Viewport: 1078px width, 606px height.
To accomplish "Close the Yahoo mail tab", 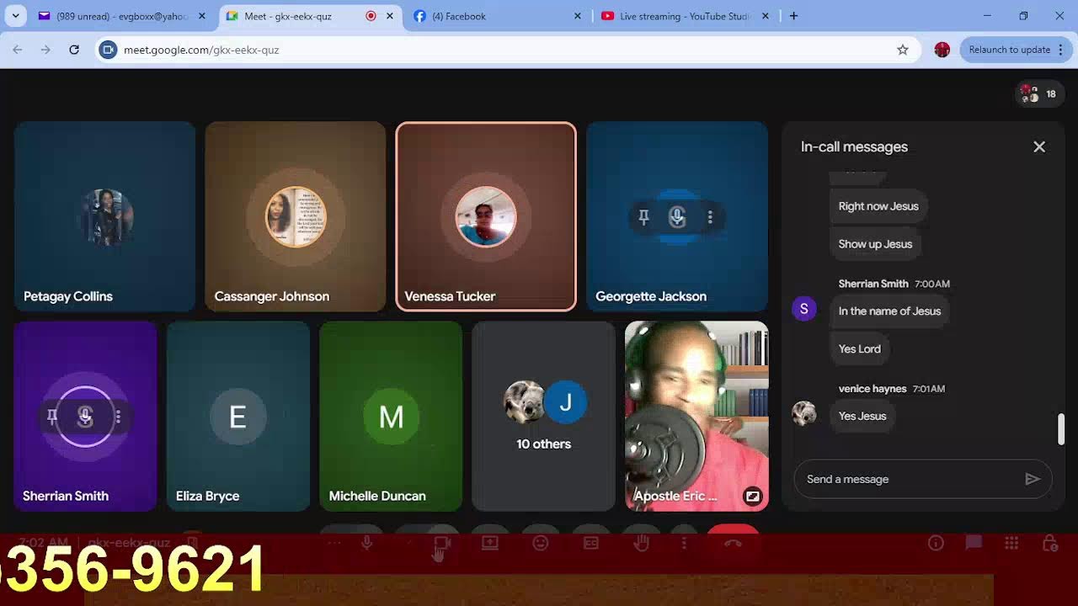I will click(x=202, y=16).
